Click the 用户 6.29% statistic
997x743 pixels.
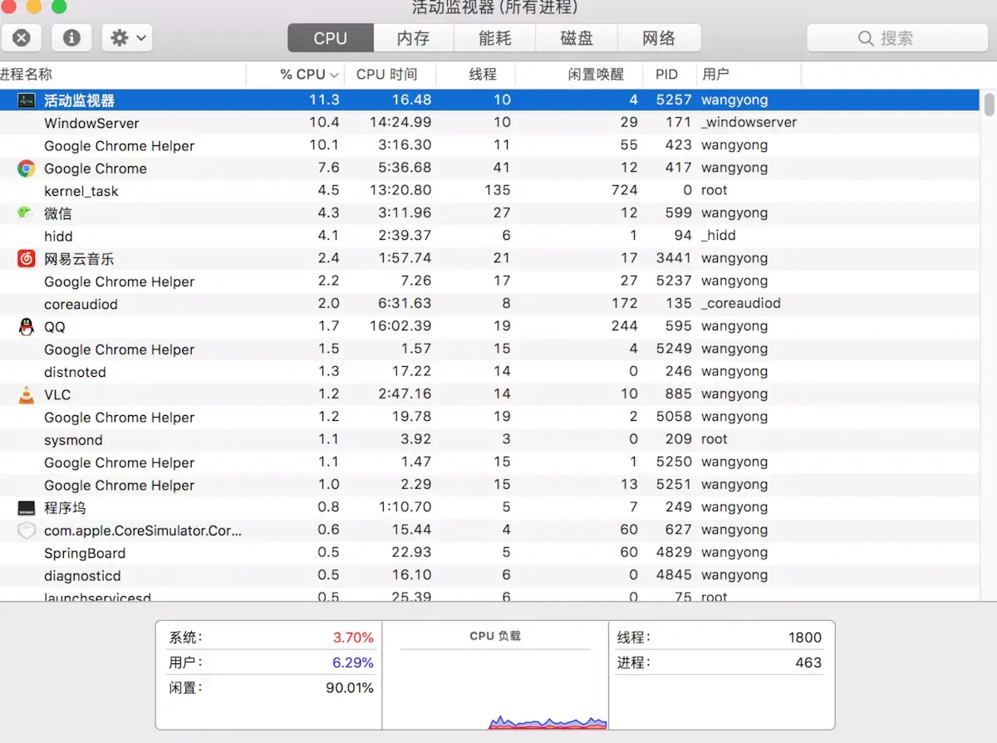pyautogui.click(x=271, y=662)
